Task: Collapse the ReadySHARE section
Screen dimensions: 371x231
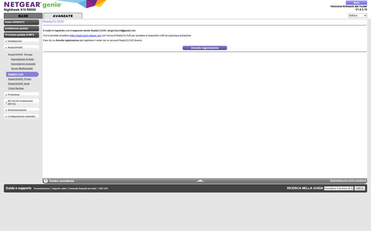Action: [21, 48]
